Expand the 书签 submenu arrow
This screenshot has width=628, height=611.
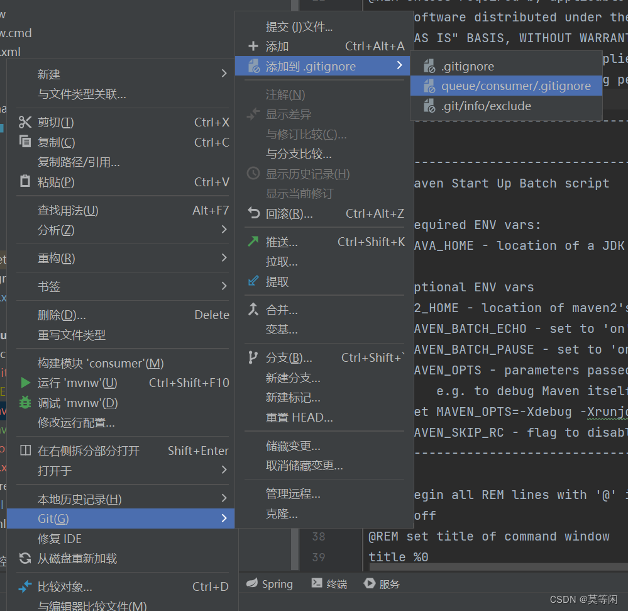[224, 286]
